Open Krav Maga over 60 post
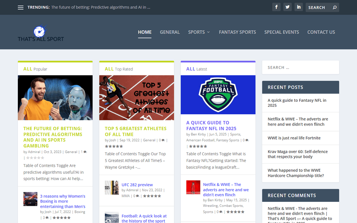 coord(297,154)
